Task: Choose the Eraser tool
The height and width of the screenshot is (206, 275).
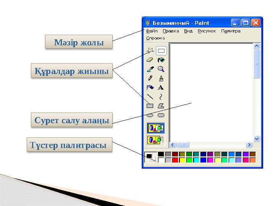Action: point(150,60)
